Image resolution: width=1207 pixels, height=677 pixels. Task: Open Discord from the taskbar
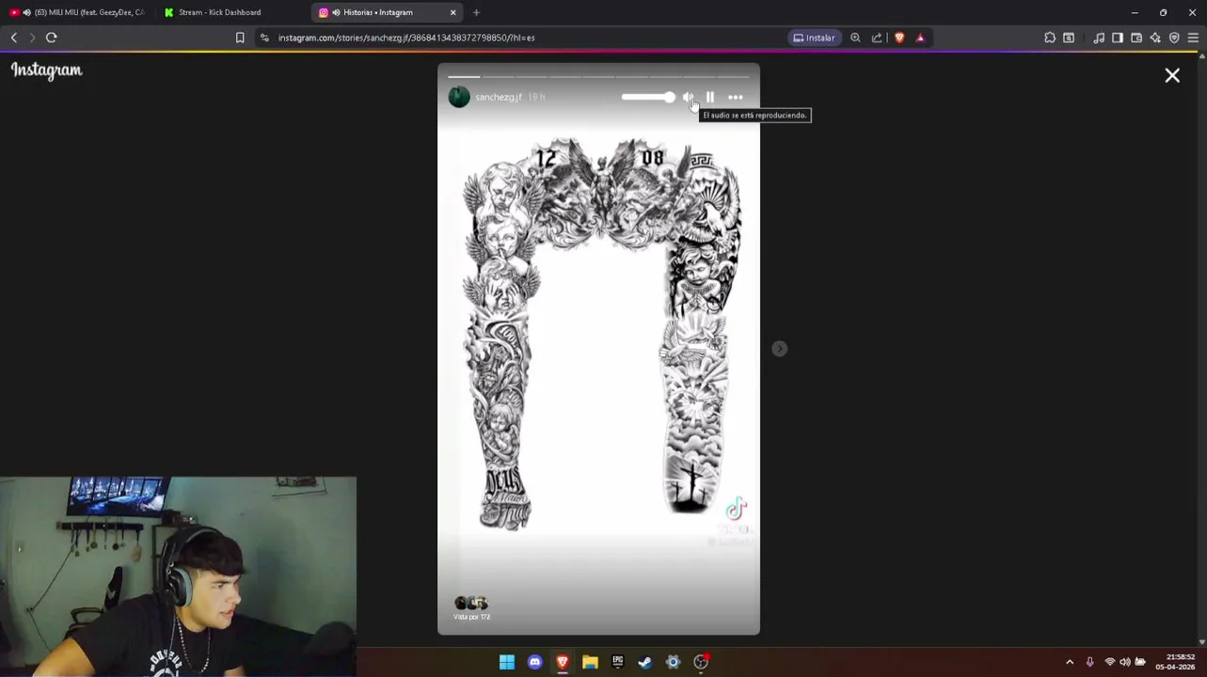[535, 662]
